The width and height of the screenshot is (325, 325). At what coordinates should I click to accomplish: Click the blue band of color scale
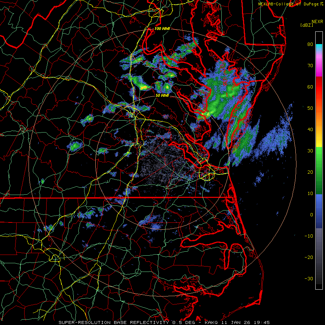coord(319,211)
